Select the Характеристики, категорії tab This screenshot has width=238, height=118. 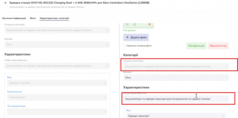click(x=54, y=18)
